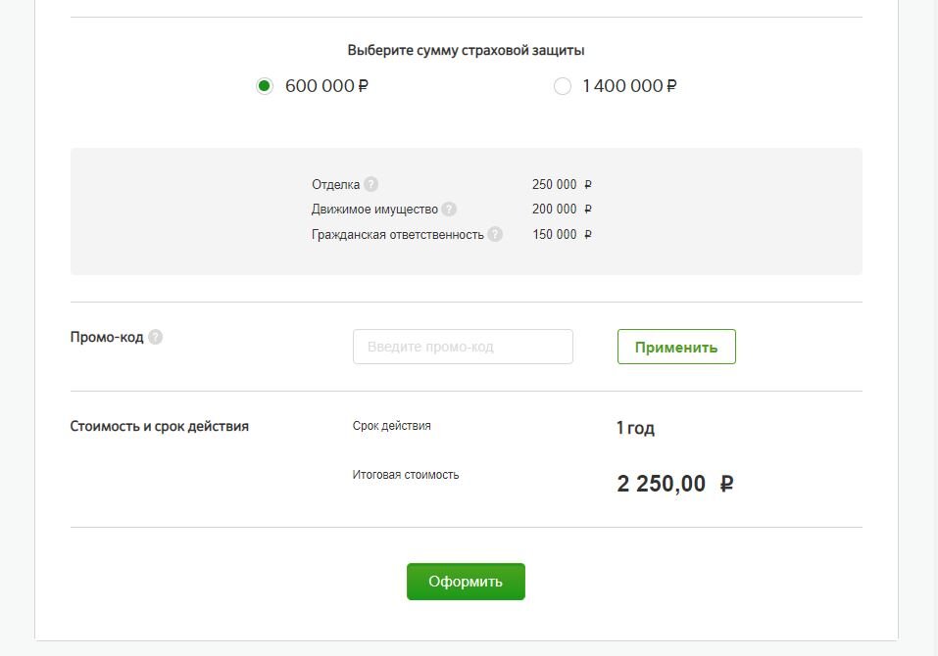Click the Гражданская ответственность label text
Viewport: 938px width, 656px height.
point(397,235)
